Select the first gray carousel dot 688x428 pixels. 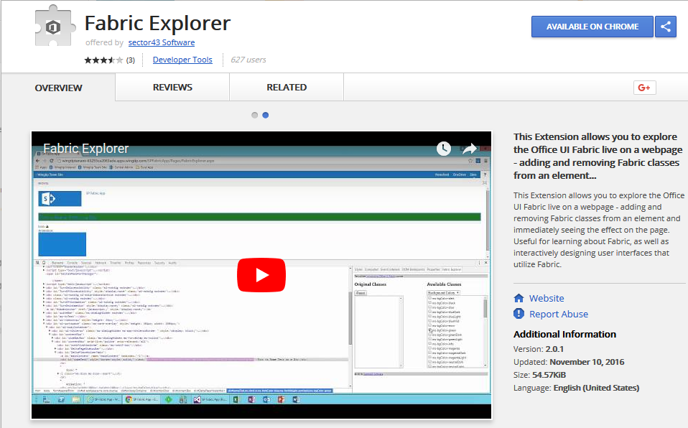tap(254, 115)
